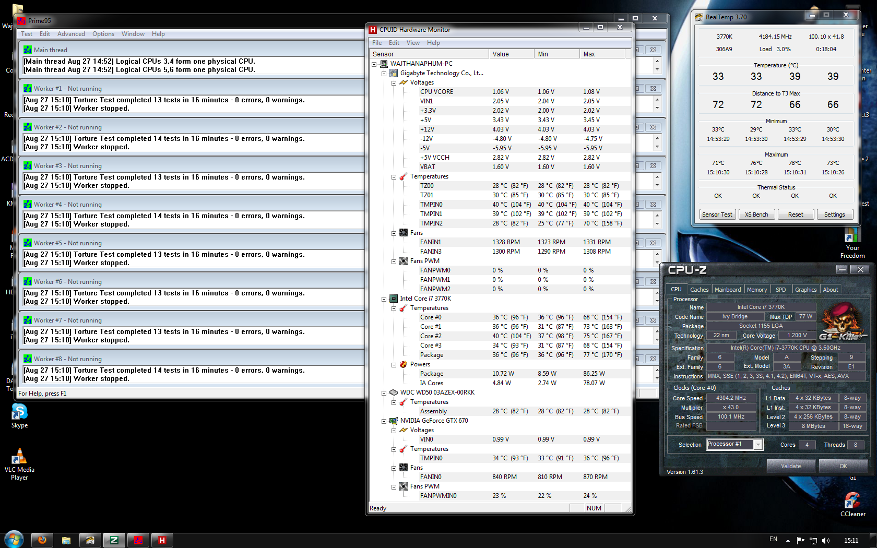Click the computer icon beside WAJTHANAPHUM-PC
Screen dimensions: 877x548
[384, 64]
